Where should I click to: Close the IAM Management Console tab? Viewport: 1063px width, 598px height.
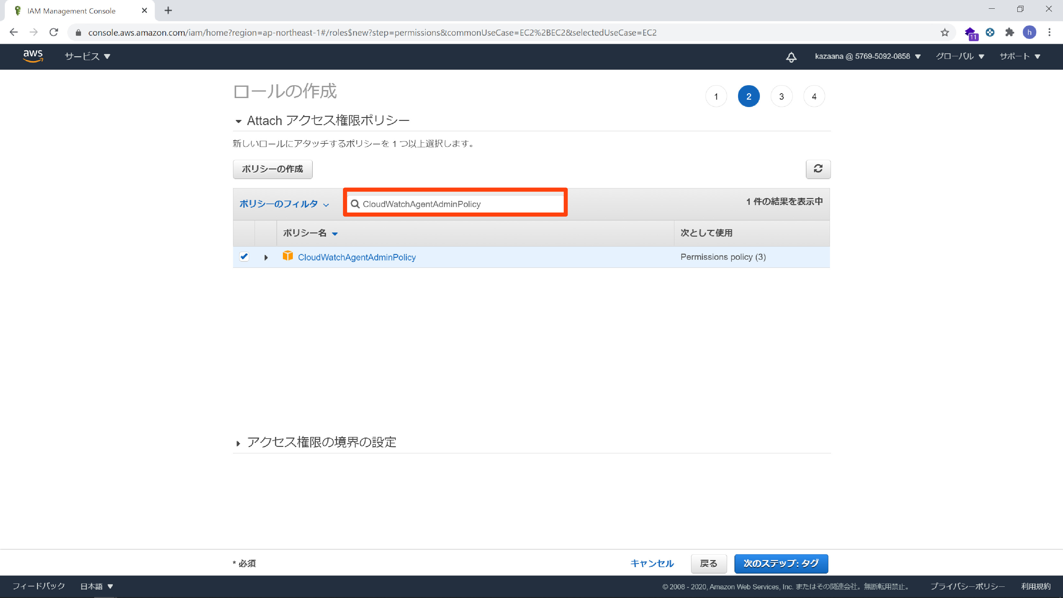tap(144, 11)
